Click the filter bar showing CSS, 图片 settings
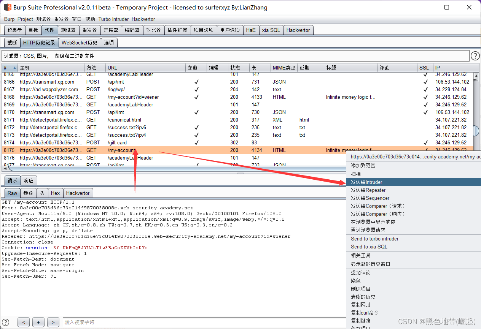This screenshot has height=329, width=481. 236,56
